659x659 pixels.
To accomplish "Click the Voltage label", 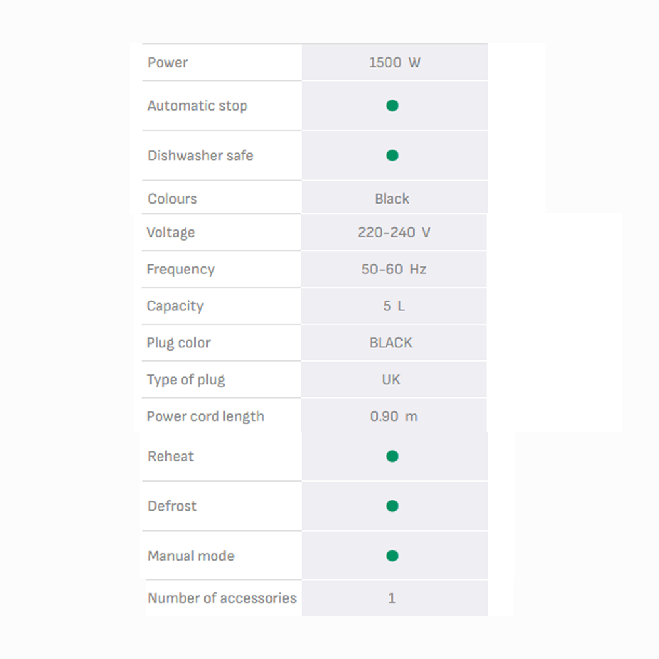I will [x=171, y=232].
